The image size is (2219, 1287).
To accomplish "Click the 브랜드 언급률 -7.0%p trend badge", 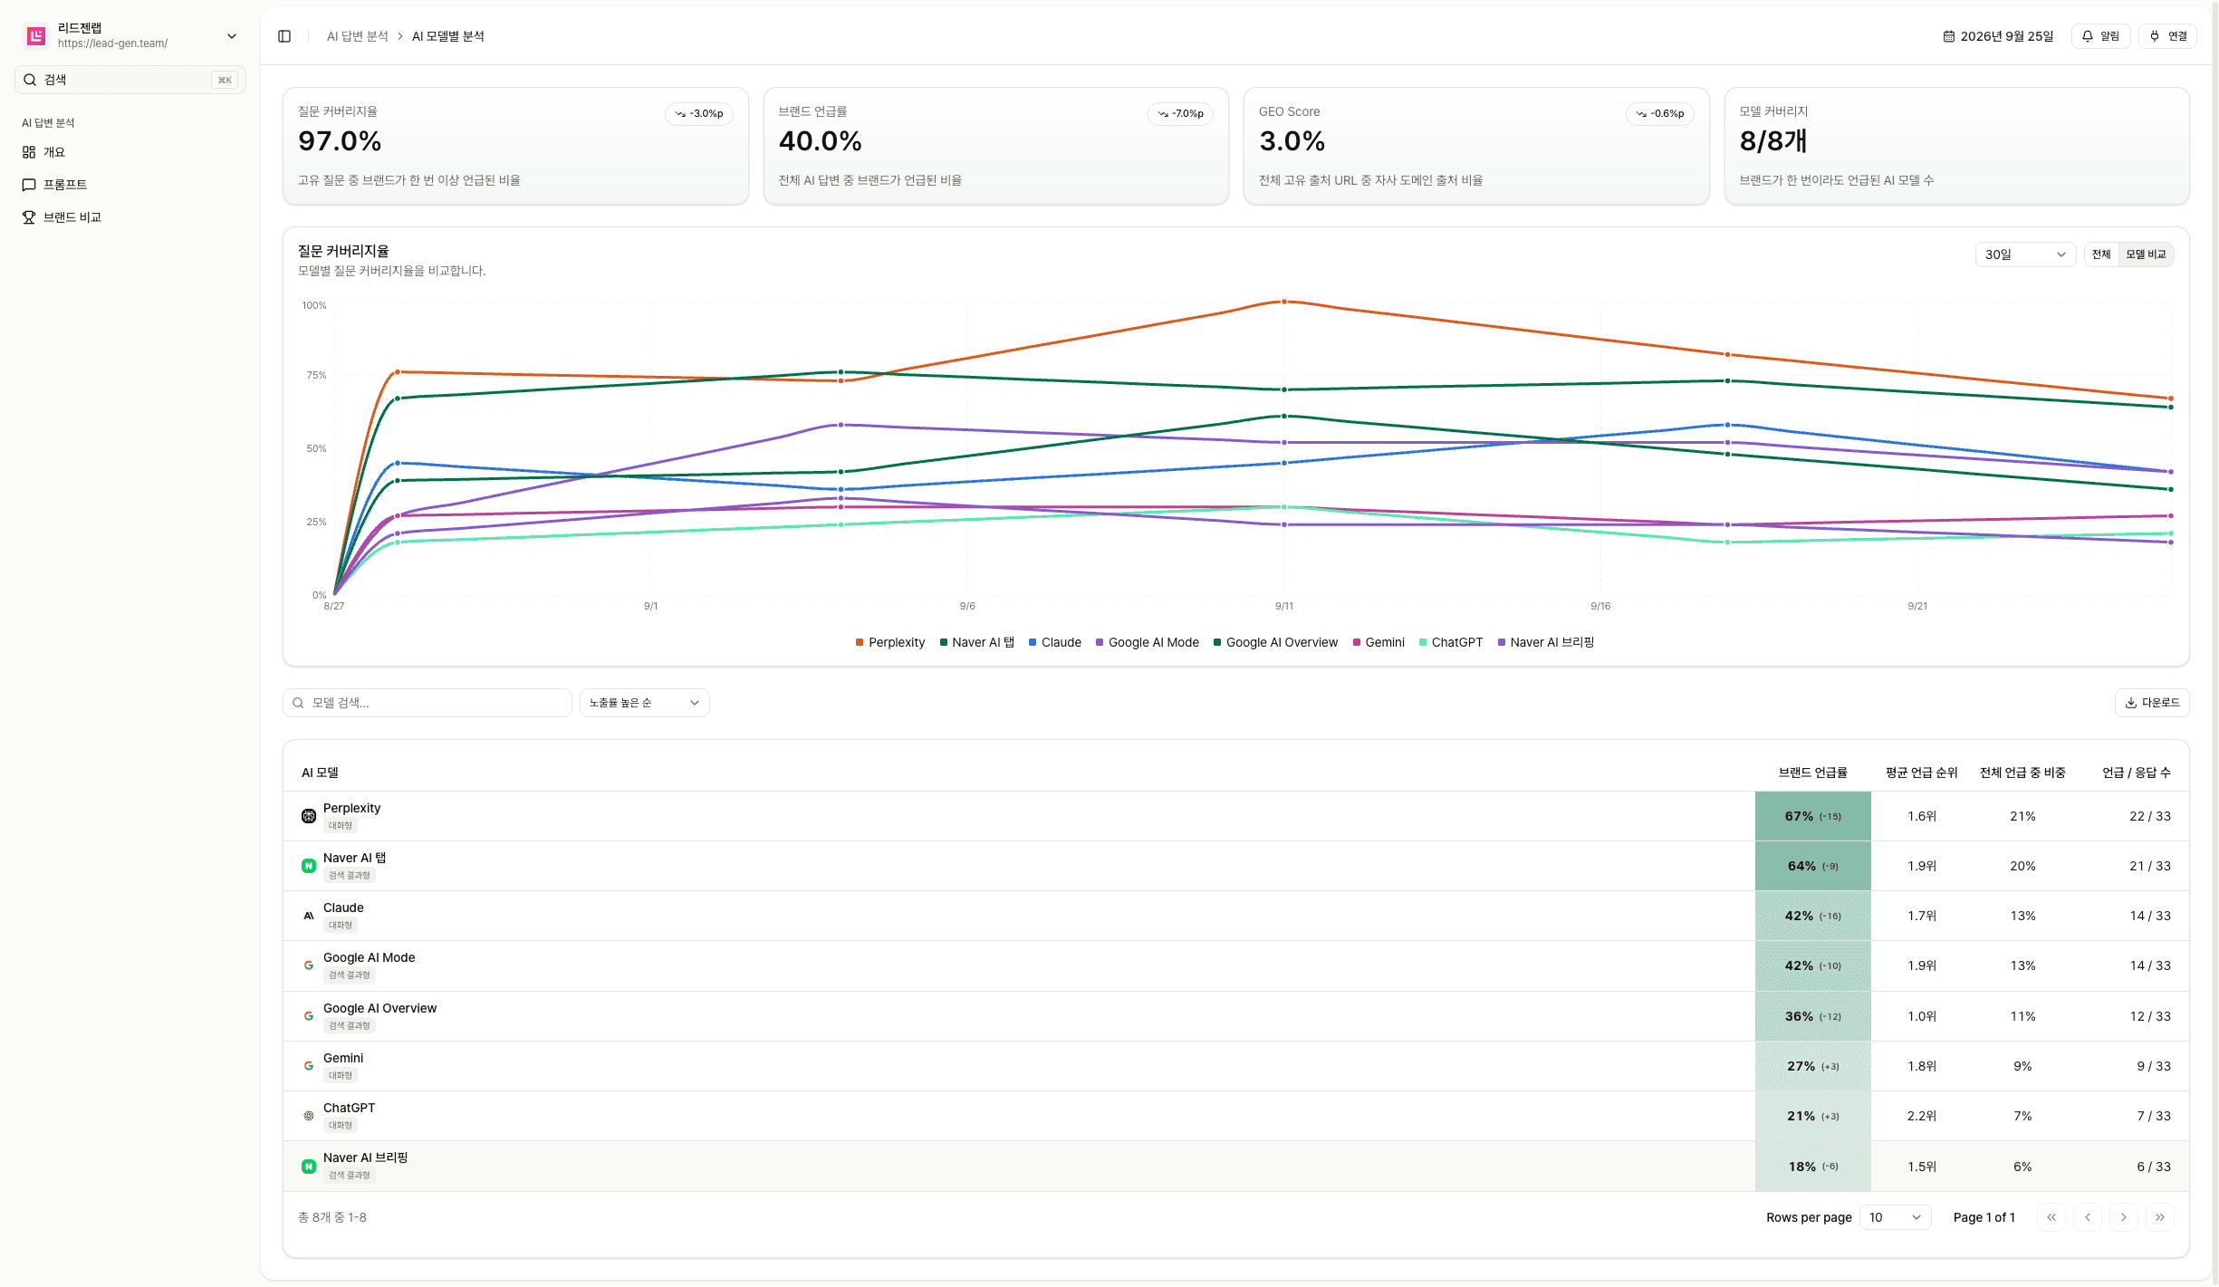I will pyautogui.click(x=1180, y=114).
